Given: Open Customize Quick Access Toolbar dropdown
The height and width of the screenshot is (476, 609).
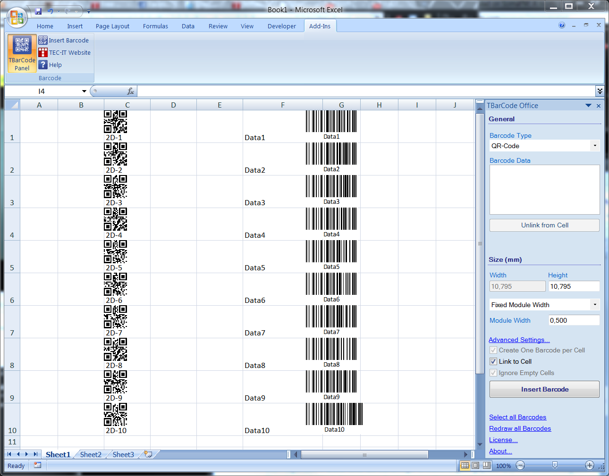Looking at the screenshot, I should (x=88, y=11).
